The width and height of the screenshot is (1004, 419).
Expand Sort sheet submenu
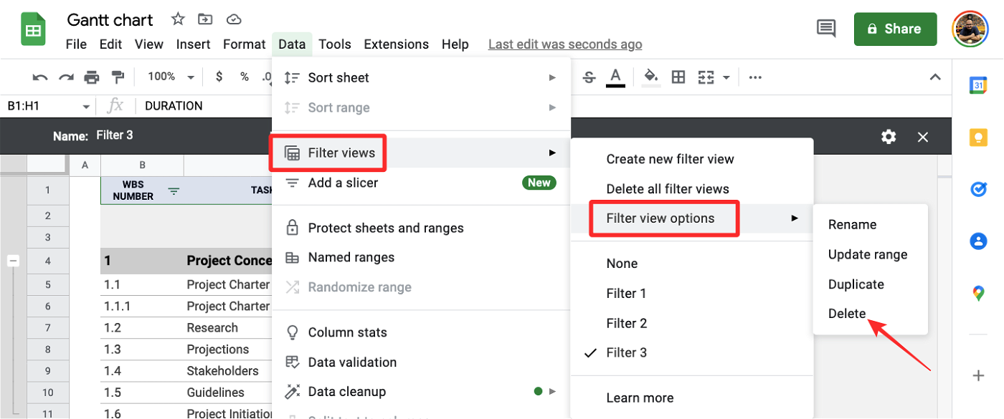pyautogui.click(x=421, y=77)
